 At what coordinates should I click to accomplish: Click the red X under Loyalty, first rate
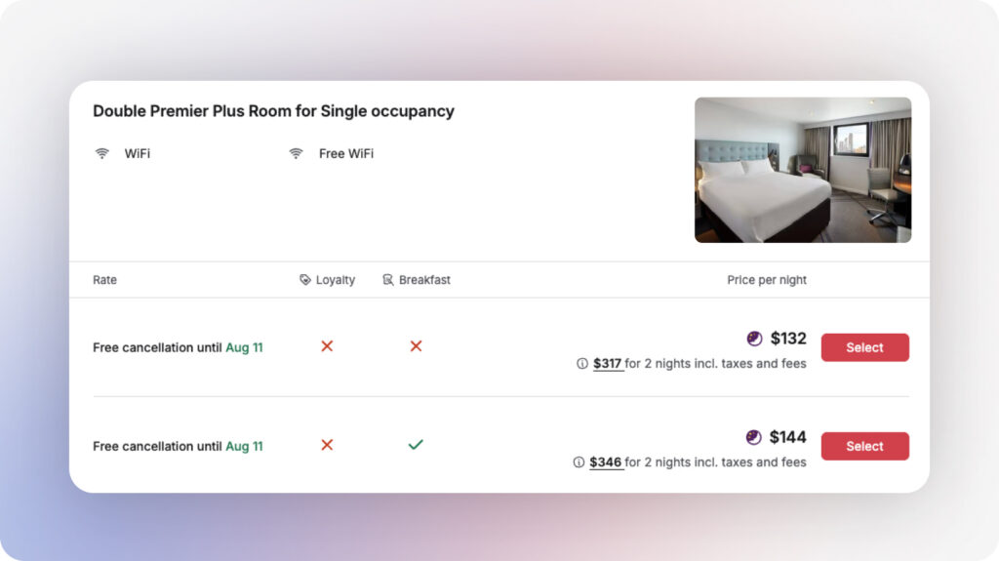point(327,346)
